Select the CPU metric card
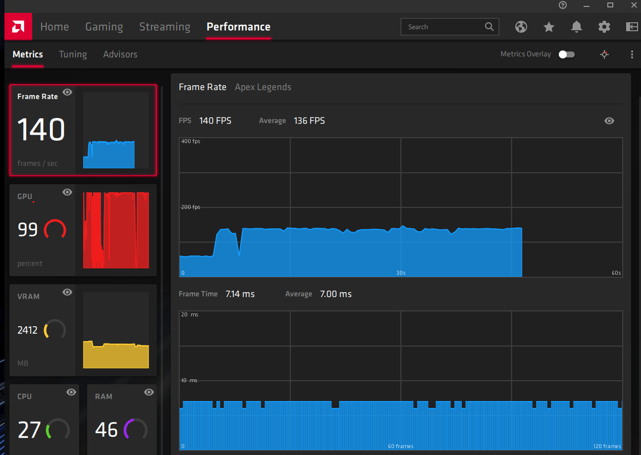The height and width of the screenshot is (455, 641). coord(45,420)
